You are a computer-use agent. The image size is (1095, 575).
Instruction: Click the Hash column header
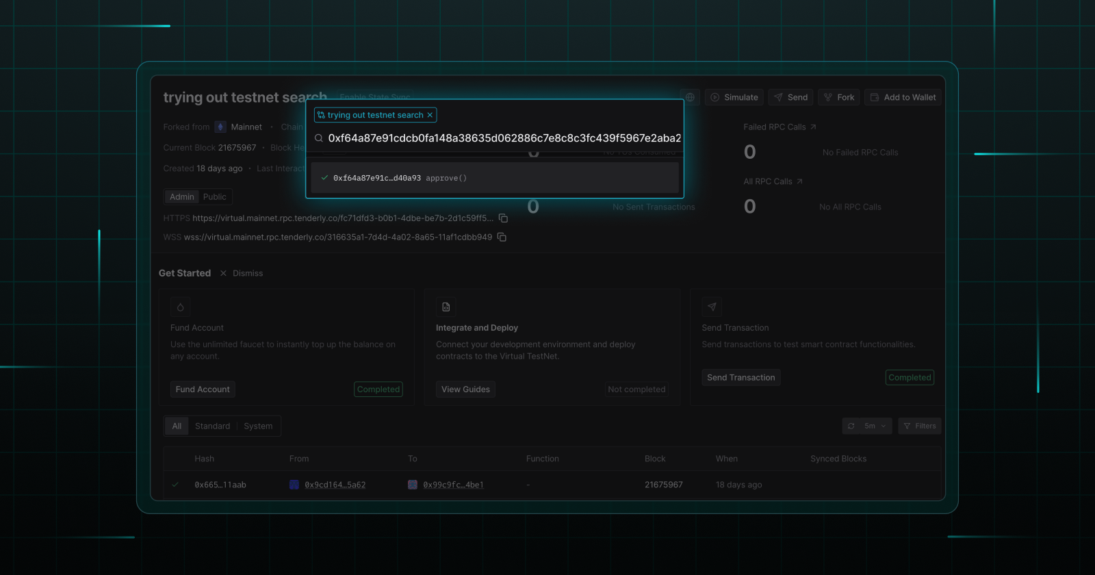pos(204,459)
